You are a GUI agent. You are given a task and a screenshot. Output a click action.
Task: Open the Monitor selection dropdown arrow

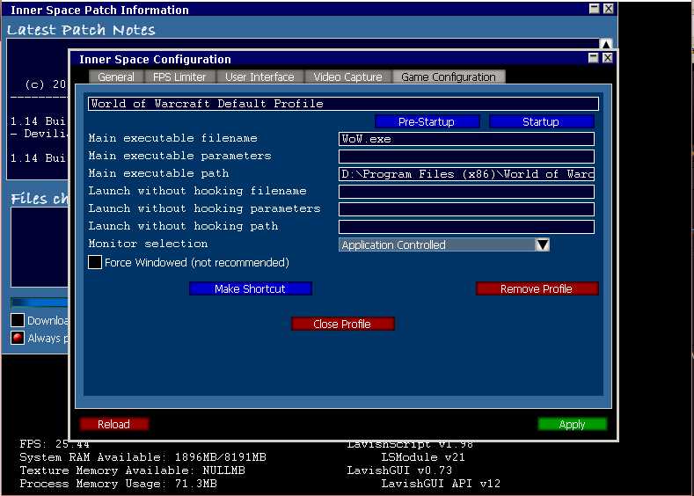coord(542,244)
